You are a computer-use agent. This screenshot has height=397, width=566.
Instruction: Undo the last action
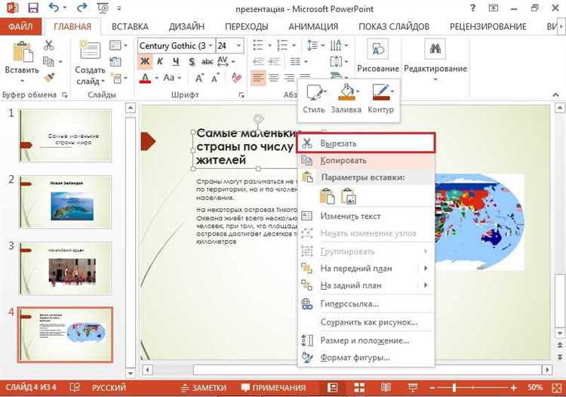[54, 8]
